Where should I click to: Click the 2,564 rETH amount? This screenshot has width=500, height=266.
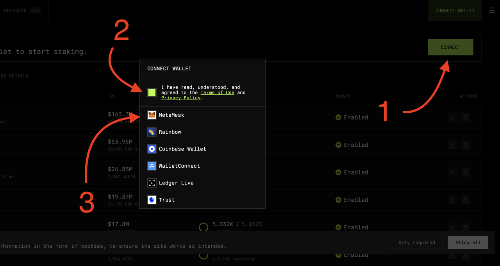point(120,259)
